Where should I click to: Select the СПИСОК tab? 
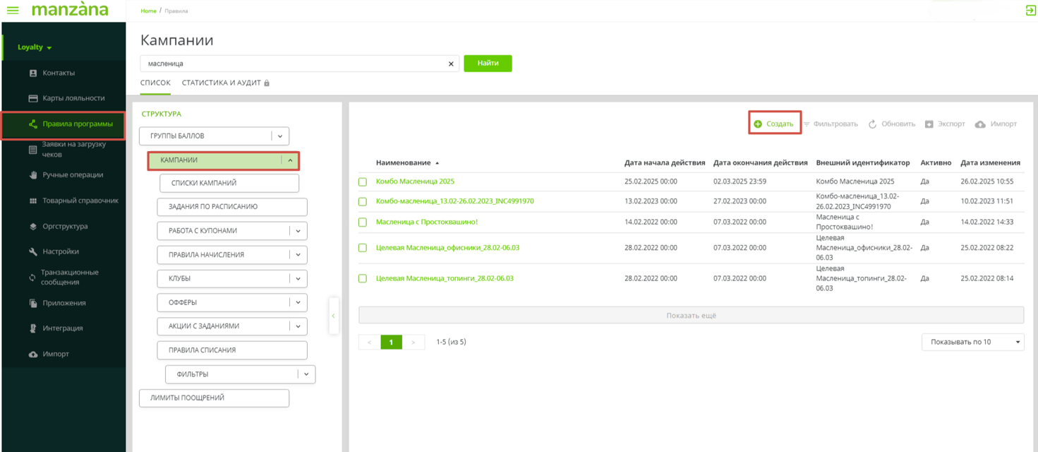(155, 83)
